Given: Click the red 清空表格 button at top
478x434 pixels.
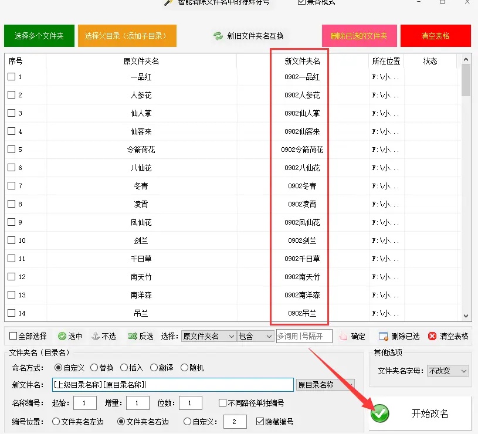Looking at the screenshot, I should tap(436, 36).
